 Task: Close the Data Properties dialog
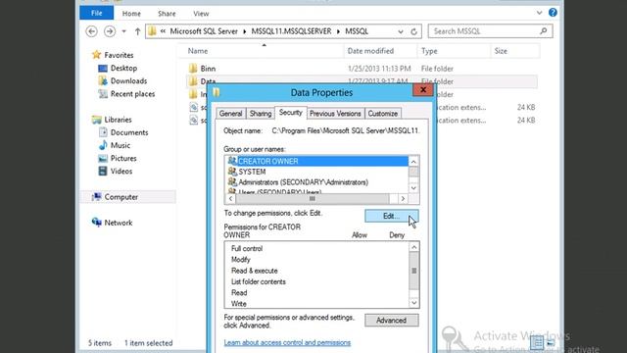click(x=423, y=89)
